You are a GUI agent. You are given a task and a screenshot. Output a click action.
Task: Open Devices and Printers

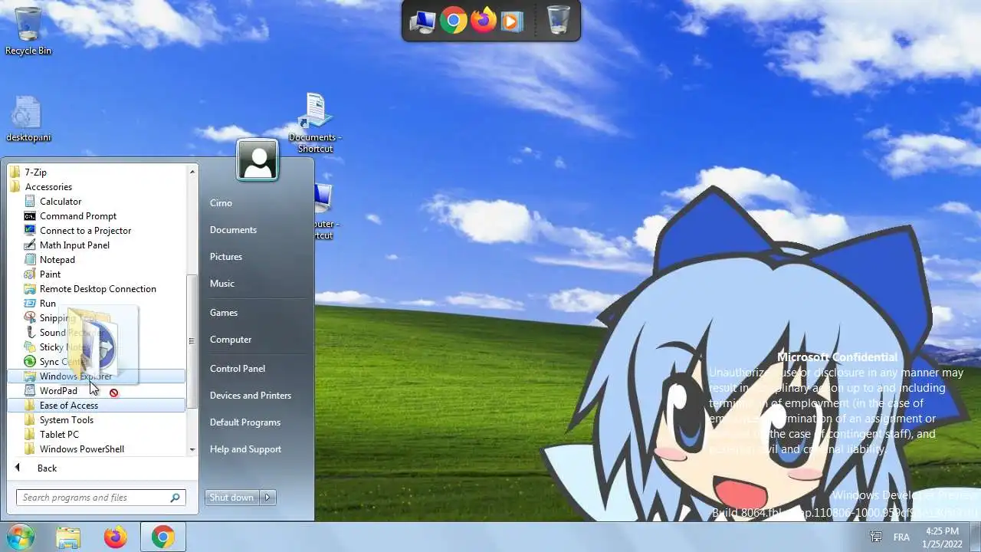[251, 396]
